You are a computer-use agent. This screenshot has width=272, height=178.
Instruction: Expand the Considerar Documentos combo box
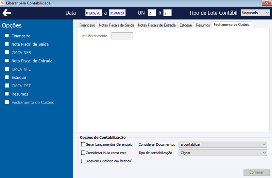(223, 144)
